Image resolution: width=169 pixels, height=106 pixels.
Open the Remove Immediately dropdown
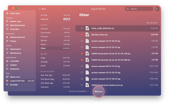coord(79,91)
